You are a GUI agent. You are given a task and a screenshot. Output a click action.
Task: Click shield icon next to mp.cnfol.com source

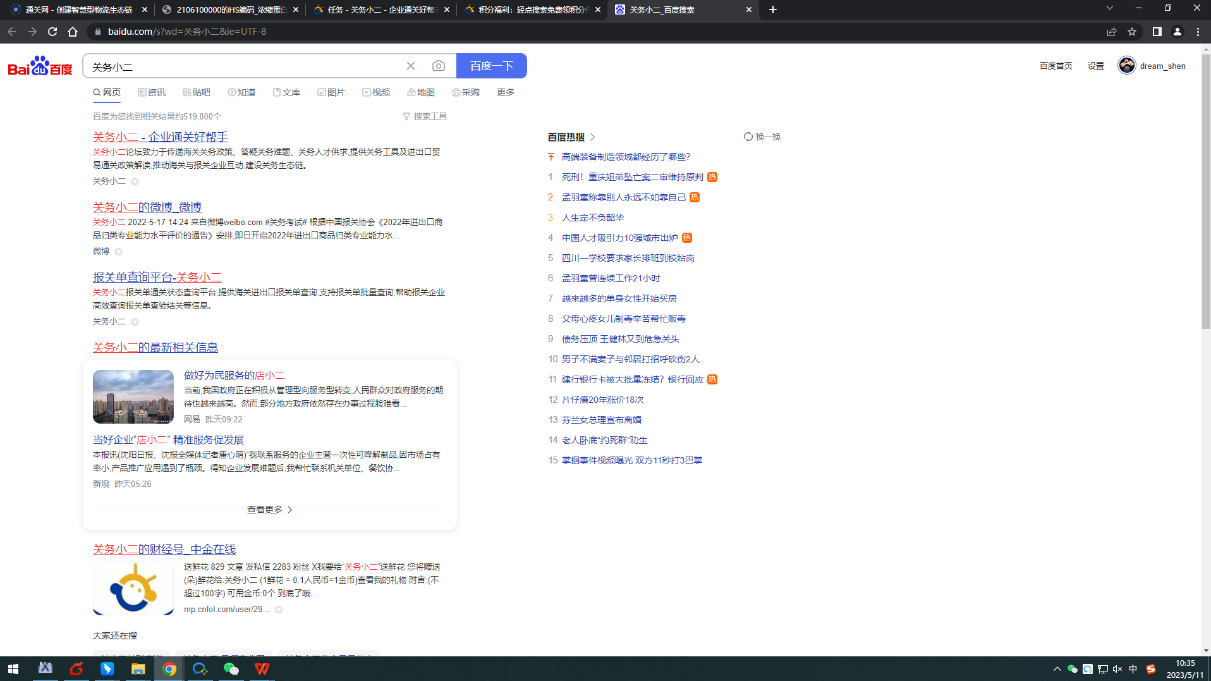coord(279,610)
